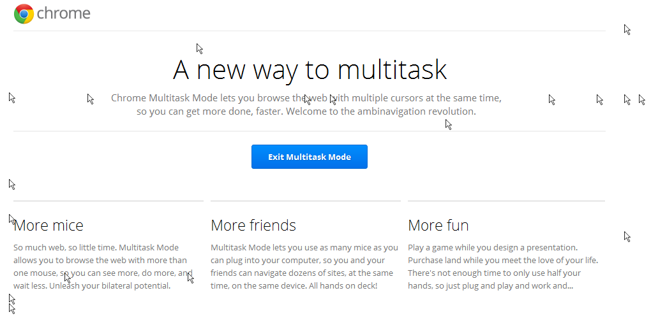
Task: Click the text 'time, on the same device. All hands on deck!'
Action: tap(294, 285)
